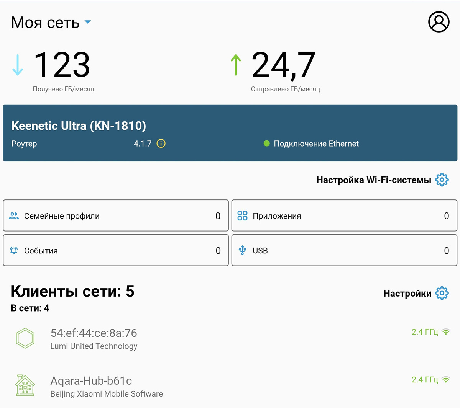This screenshot has width=460, height=408.
Task: Click the green connection status dot
Action: 267,144
